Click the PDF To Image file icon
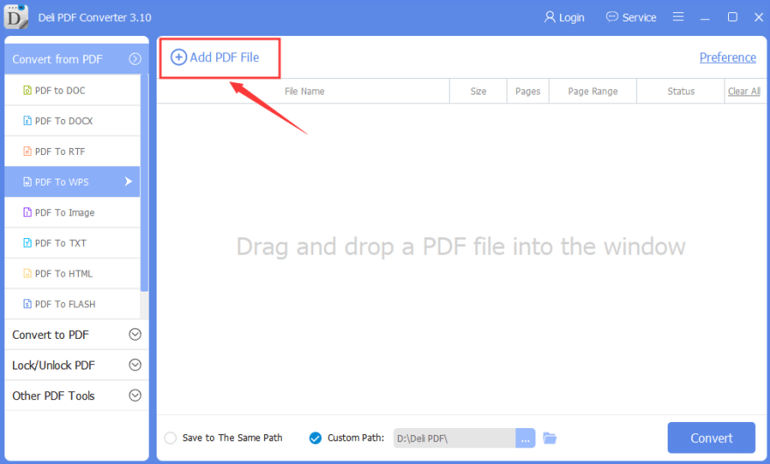The height and width of the screenshot is (464, 770). pyautogui.click(x=27, y=213)
